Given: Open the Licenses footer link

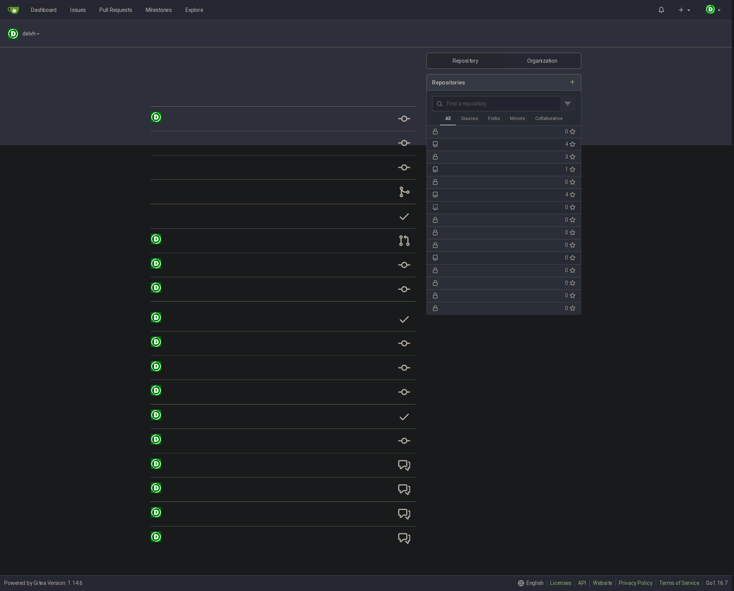Looking at the screenshot, I should point(560,583).
